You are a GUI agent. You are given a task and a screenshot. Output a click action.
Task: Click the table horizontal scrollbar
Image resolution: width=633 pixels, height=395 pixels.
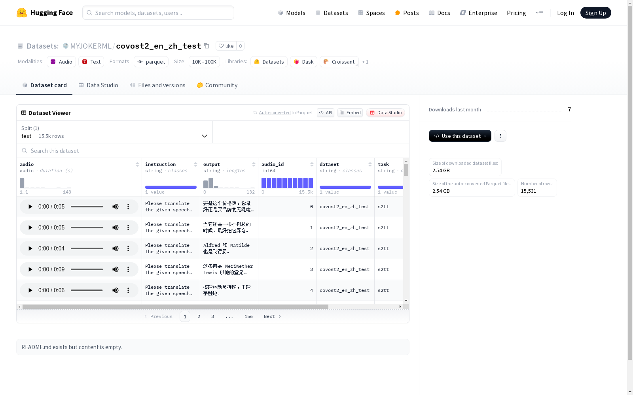click(175, 307)
